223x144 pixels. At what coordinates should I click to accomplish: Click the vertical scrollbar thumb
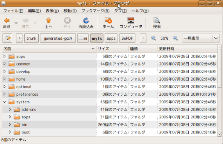(x=219, y=68)
